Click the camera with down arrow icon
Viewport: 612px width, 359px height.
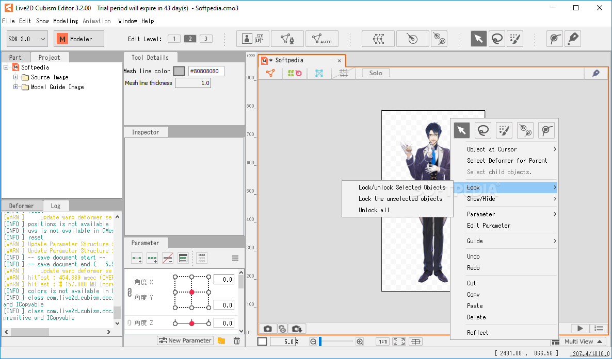tap(297, 329)
